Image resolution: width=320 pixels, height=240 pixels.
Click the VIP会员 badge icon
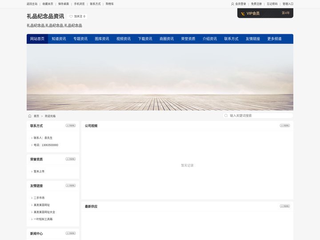[243, 13]
